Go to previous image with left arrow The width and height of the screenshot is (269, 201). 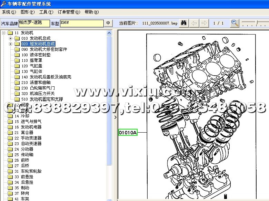point(195,23)
